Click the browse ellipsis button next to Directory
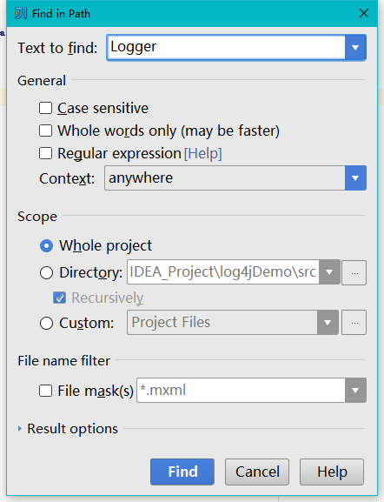The image size is (384, 502). point(354,273)
